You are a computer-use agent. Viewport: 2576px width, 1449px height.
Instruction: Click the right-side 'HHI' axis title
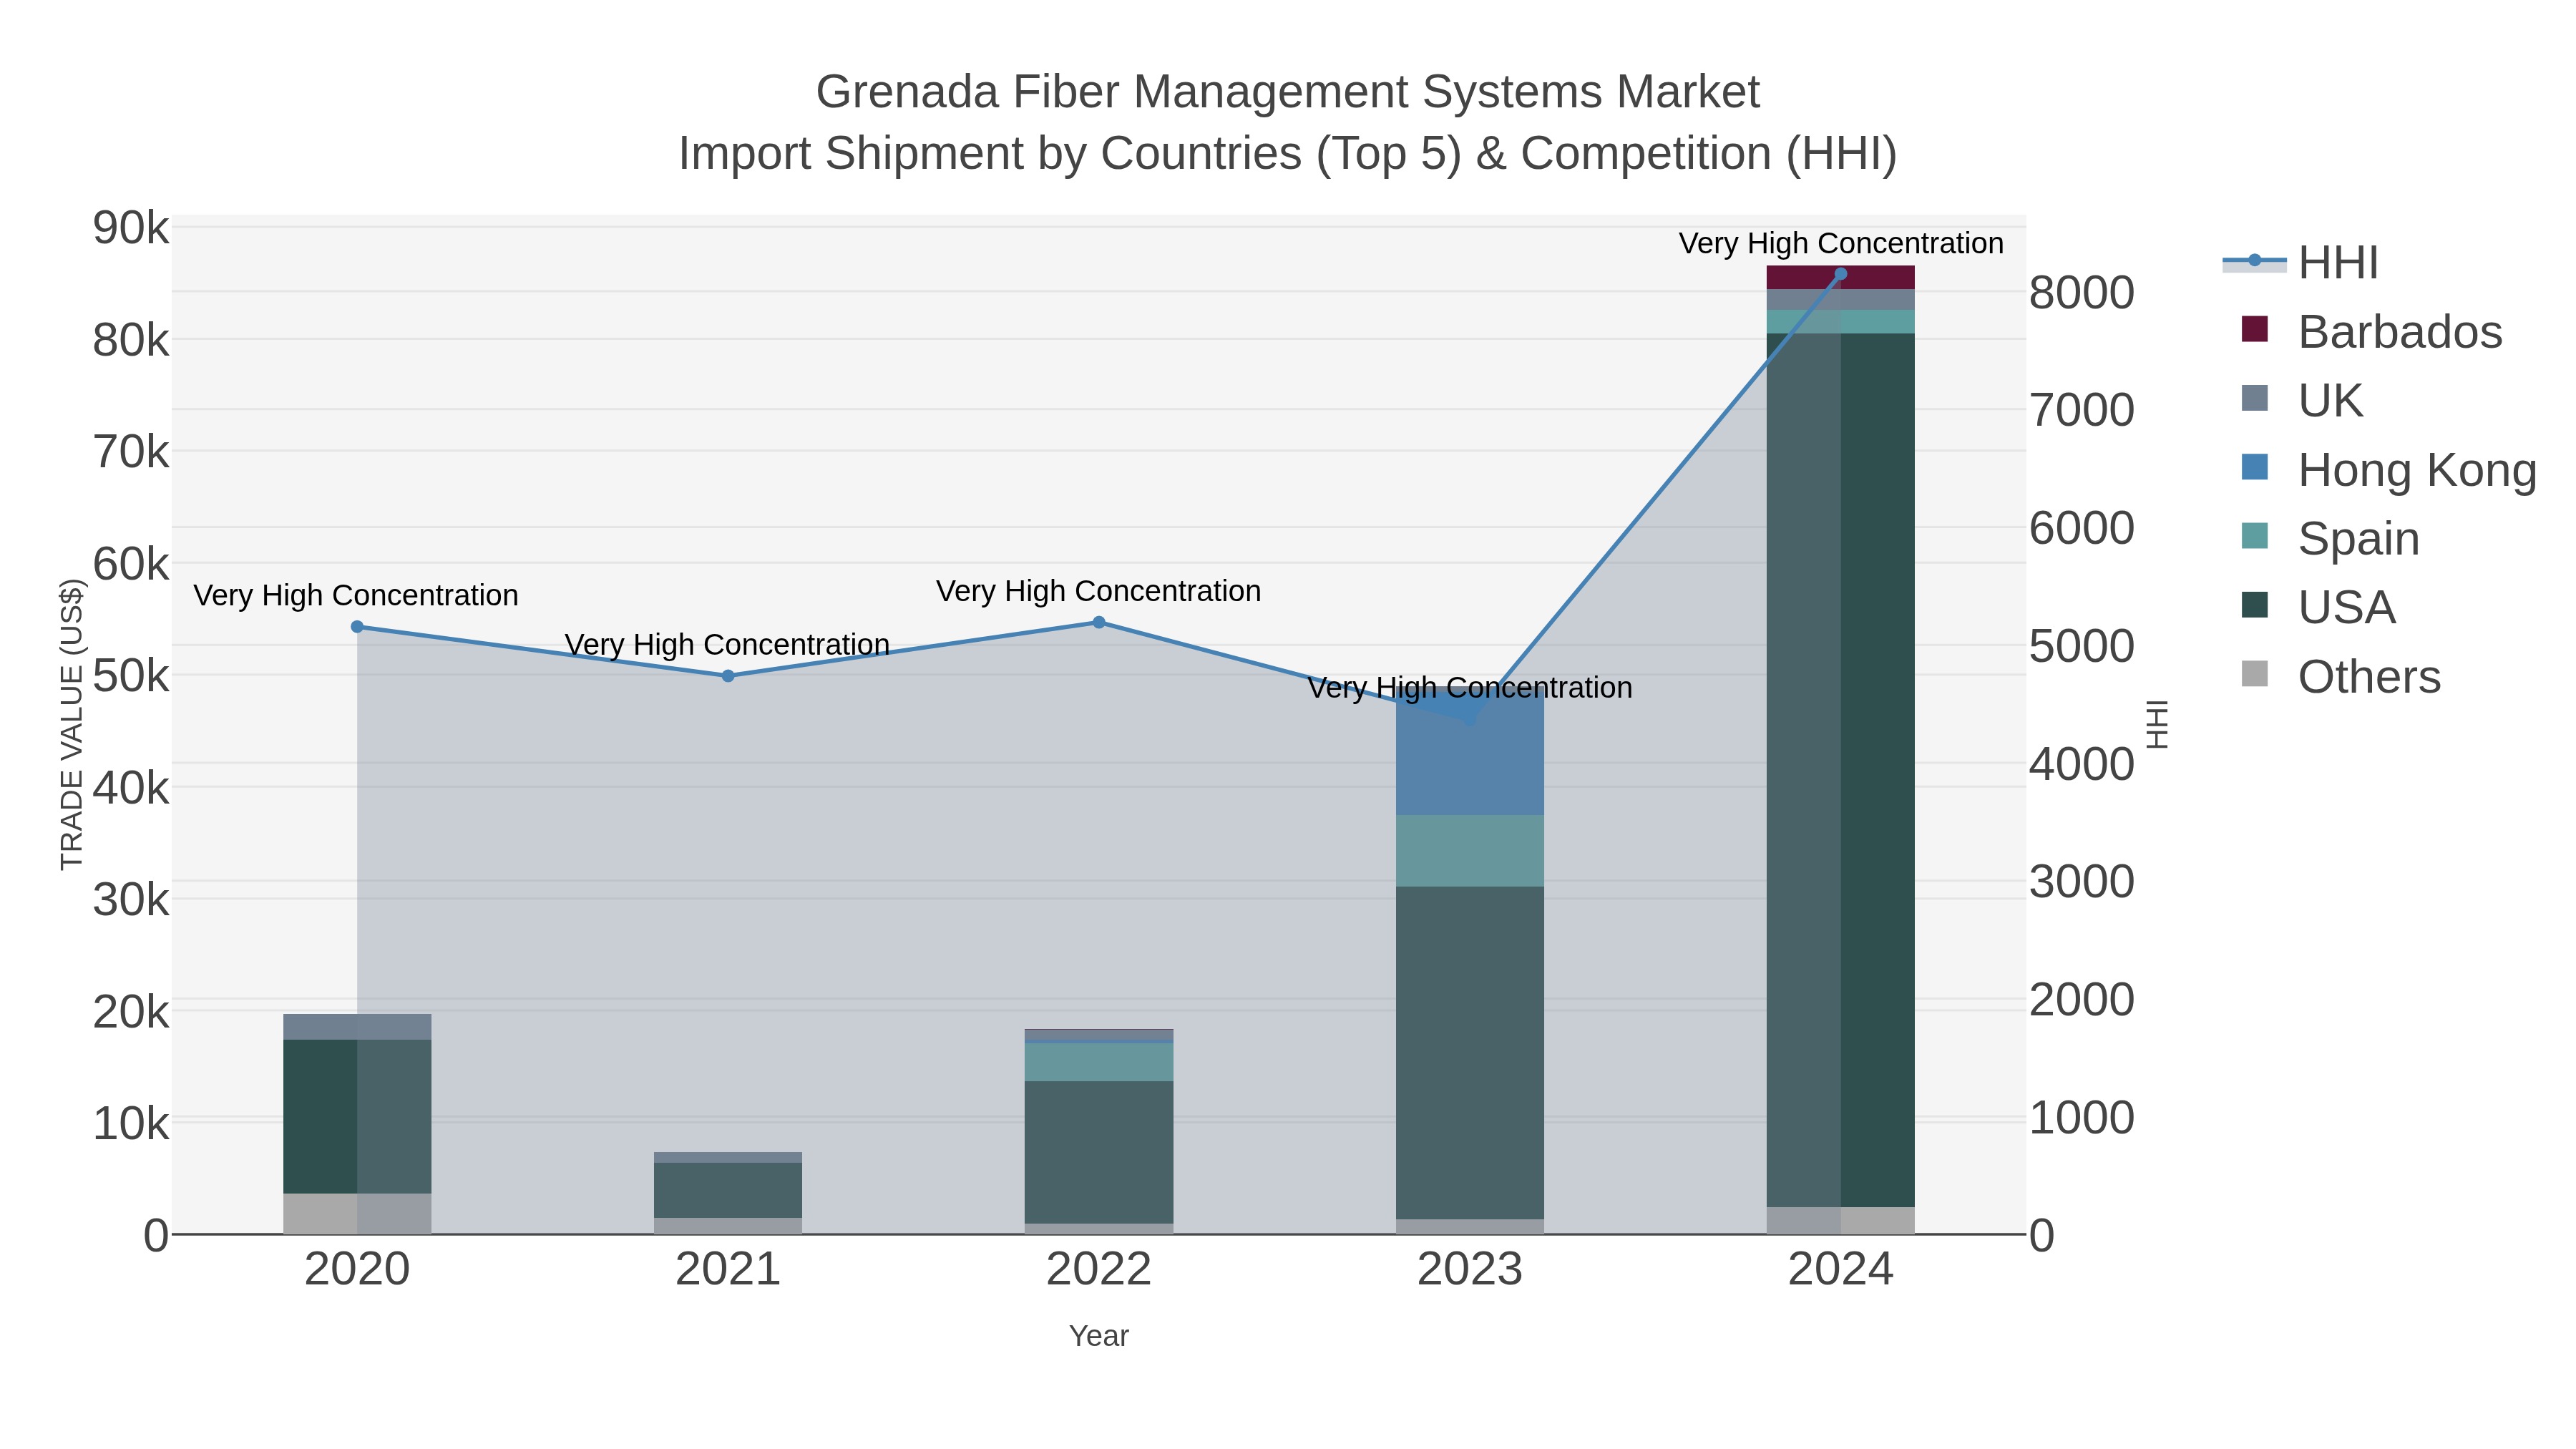2158,724
